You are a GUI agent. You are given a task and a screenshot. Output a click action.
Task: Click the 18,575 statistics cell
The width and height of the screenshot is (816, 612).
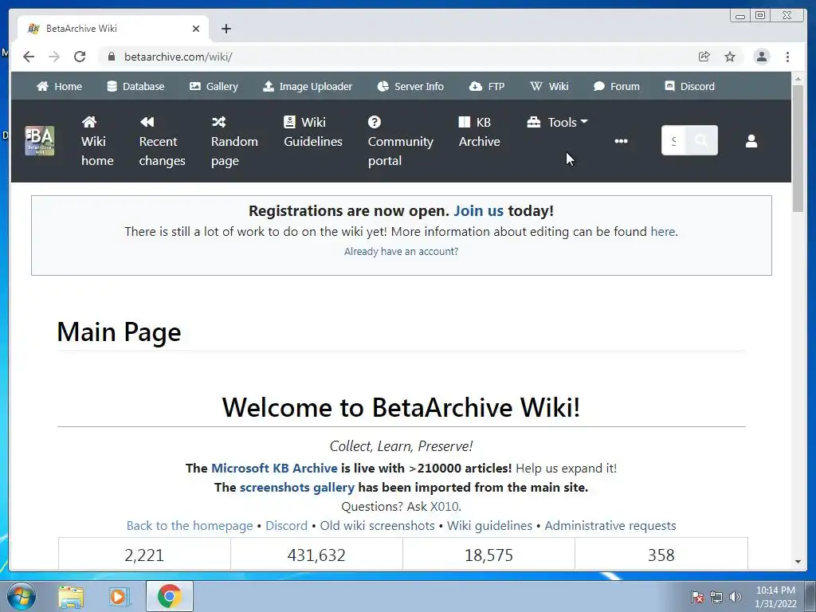tap(488, 555)
